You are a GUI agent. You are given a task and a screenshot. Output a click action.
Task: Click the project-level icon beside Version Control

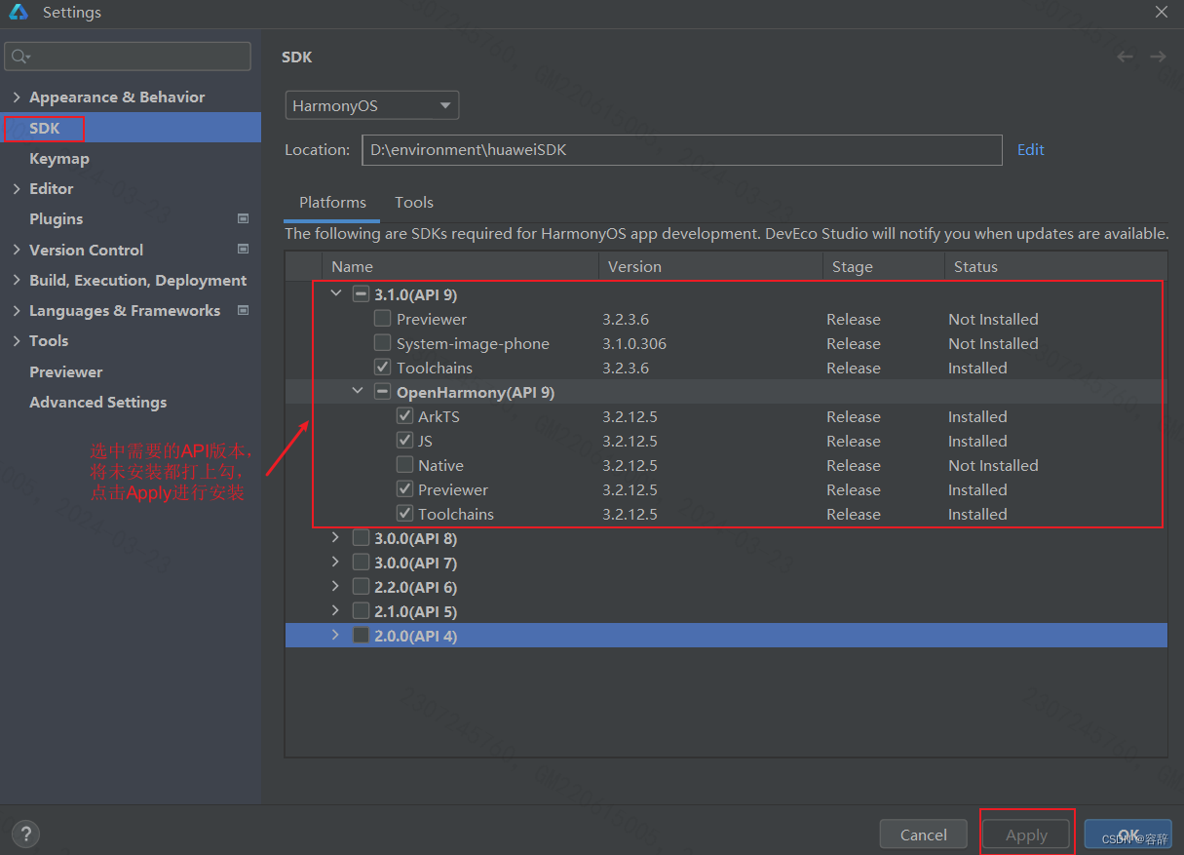(x=244, y=250)
